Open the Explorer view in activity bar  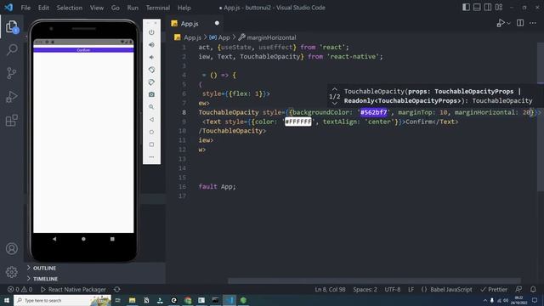pyautogui.click(x=11, y=26)
